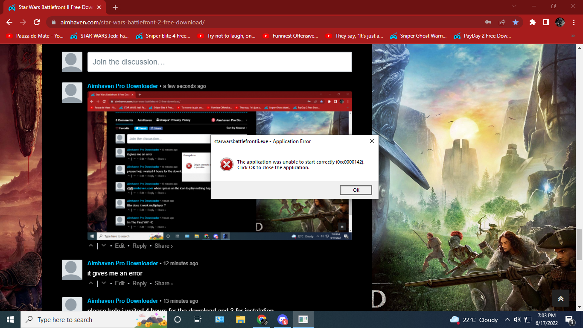Downvote the 'it gives me an error' comment

[x=104, y=283]
